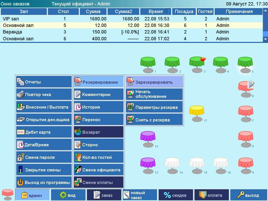Choose Отчеты from the admin menu
This screenshot has width=268, height=201.
click(44, 82)
